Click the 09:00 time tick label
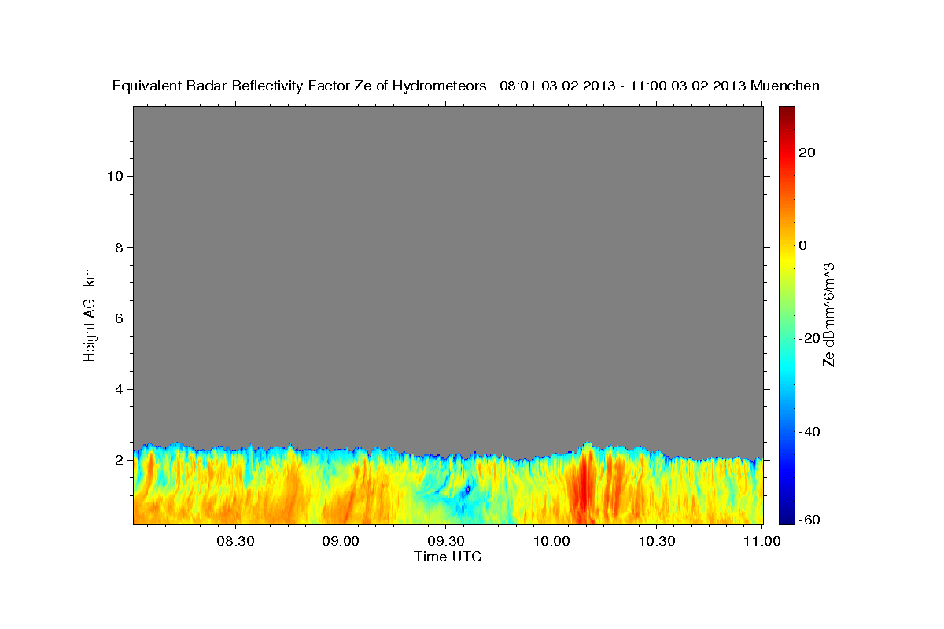This screenshot has height=629, width=944. point(341,541)
